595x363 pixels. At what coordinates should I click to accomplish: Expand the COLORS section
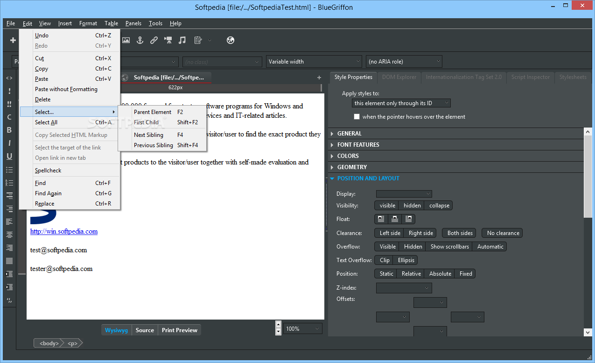pyautogui.click(x=456, y=156)
